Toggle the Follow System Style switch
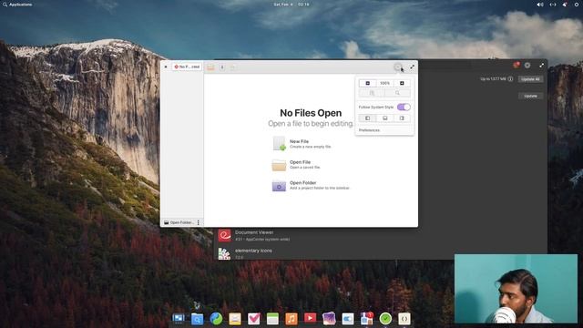Image resolution: width=583 pixels, height=328 pixels. 404,108
